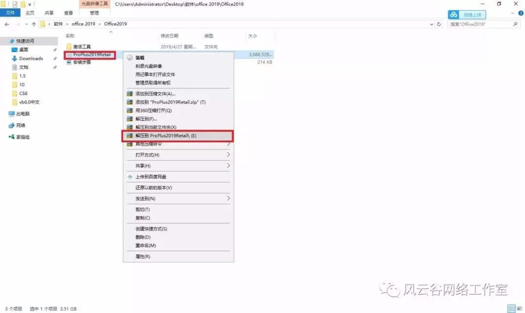Select 此电脑 in navigation pane
The image size is (525, 313).
(23, 114)
